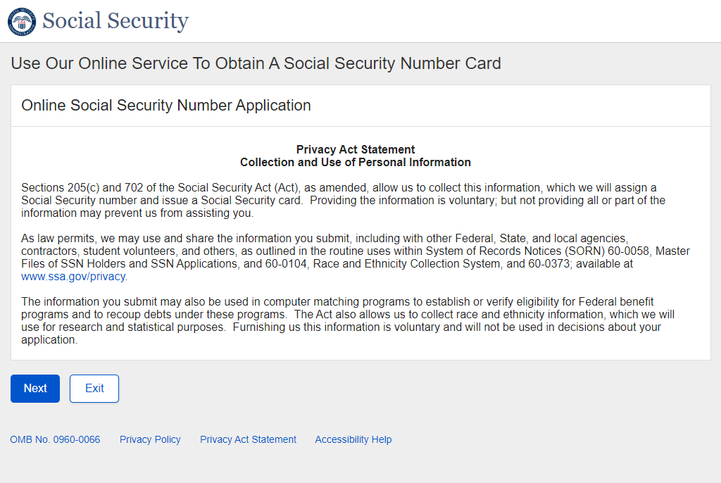Click the "Use Our Online Service" page heading
The width and height of the screenshot is (721, 483).
pyautogui.click(x=256, y=63)
